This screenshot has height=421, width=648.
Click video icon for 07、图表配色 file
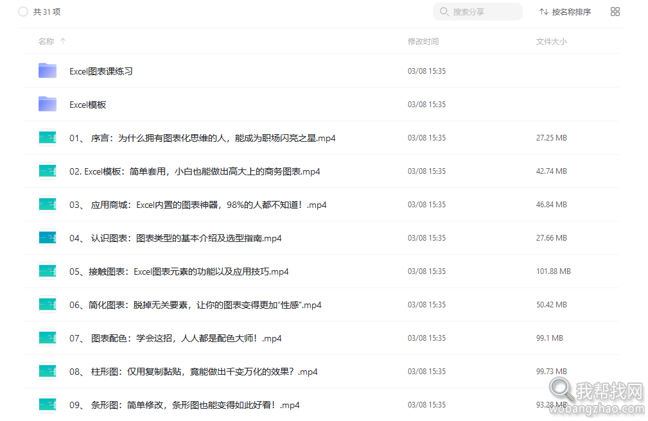[x=48, y=338]
